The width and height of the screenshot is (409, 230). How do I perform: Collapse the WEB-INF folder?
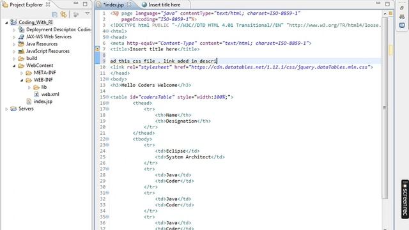pos(22,80)
